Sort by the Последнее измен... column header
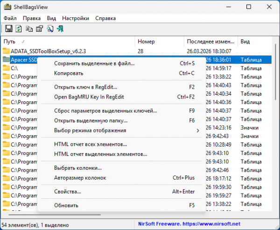Image resolution: width=280 pixels, height=230 pixels. point(211,42)
